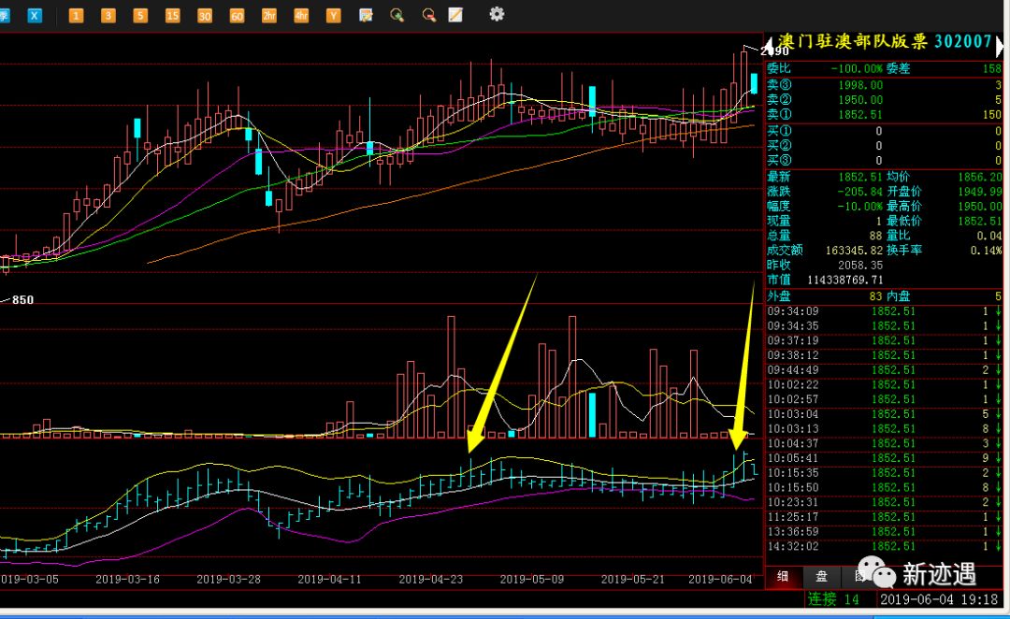1010x619 pixels.
Task: Click 开盘价 value 1949.99
Action: [980, 192]
